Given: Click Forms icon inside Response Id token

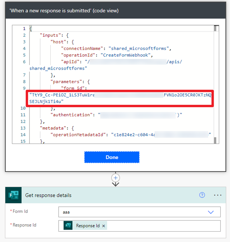Looking at the screenshot, I should (69, 226).
